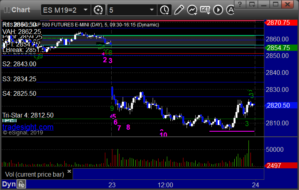The height and width of the screenshot is (190, 299).
Task: Click the fc formula icon next to Dyn
Action: [x=21, y=184]
